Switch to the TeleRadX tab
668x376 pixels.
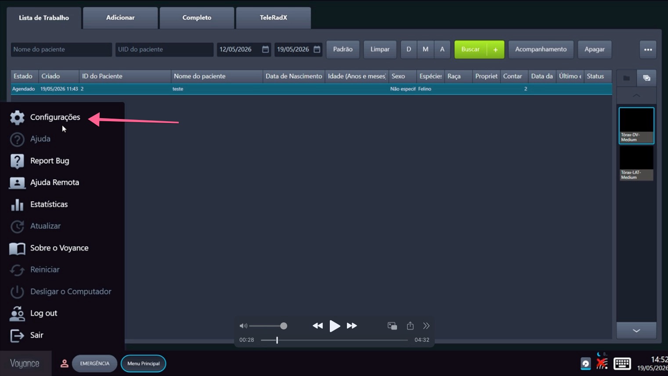(273, 18)
